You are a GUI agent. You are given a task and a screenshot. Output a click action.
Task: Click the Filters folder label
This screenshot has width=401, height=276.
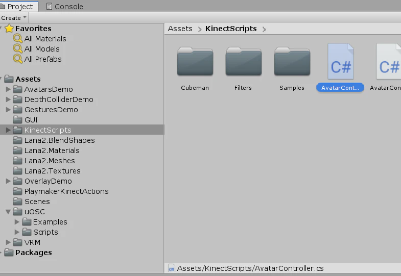click(x=243, y=88)
